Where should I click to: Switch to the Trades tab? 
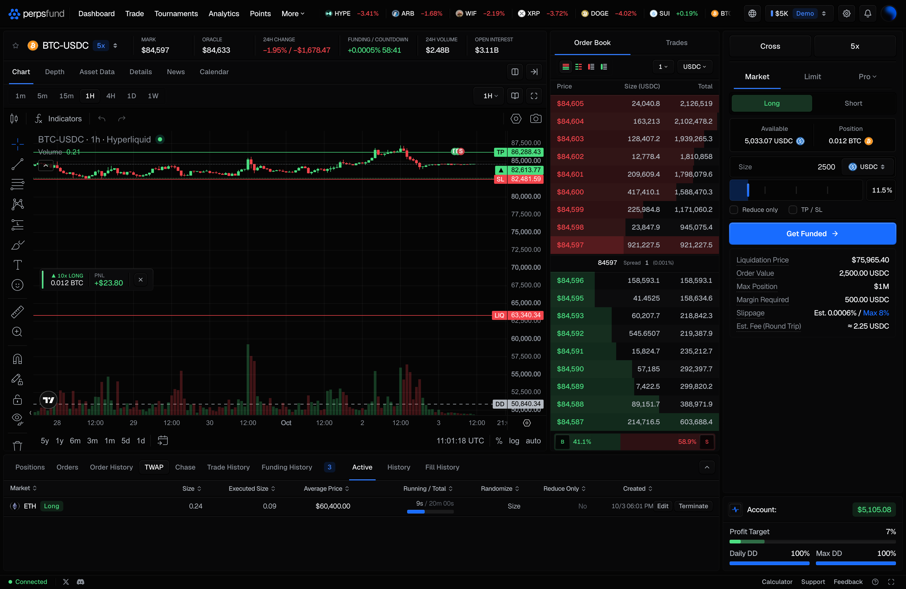point(677,43)
